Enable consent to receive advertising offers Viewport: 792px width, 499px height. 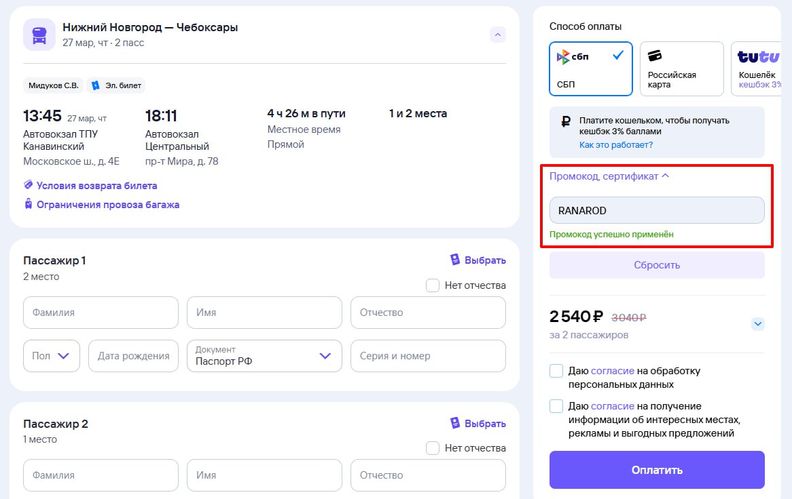556,406
